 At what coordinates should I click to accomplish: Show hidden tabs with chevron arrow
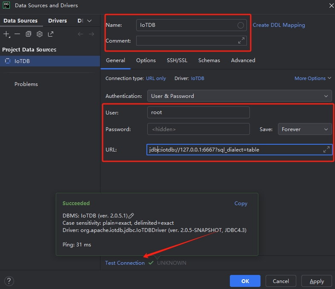coord(89,21)
